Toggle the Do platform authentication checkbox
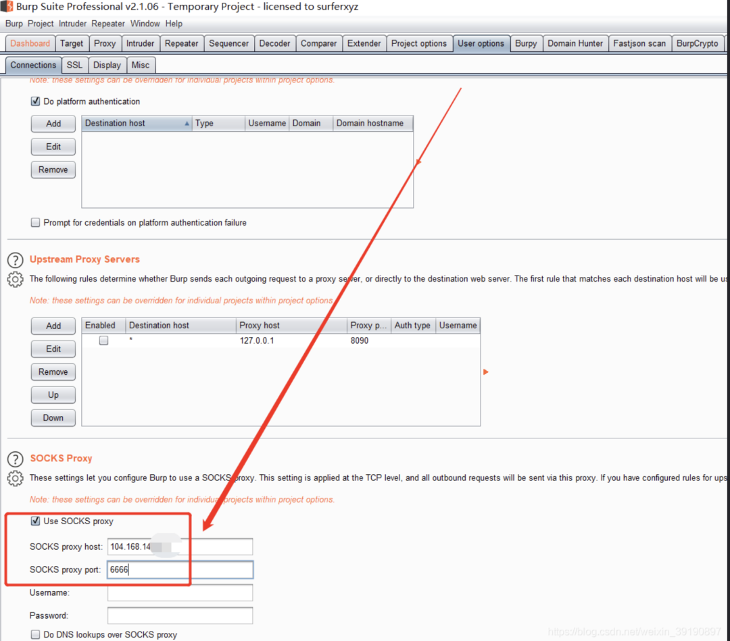This screenshot has width=730, height=641. tap(35, 101)
